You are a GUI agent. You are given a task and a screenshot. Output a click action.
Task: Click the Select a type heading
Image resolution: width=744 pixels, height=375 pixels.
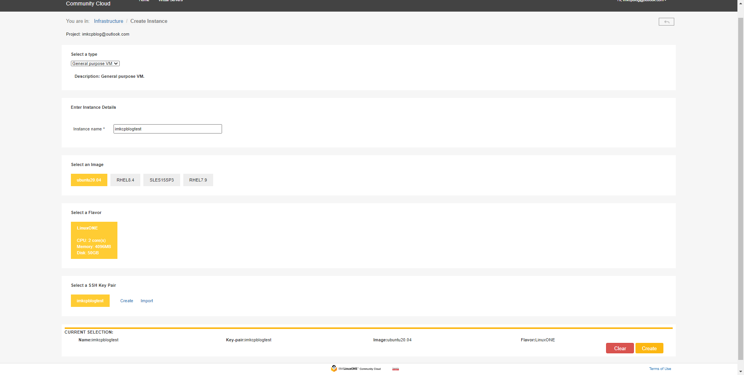coord(84,54)
